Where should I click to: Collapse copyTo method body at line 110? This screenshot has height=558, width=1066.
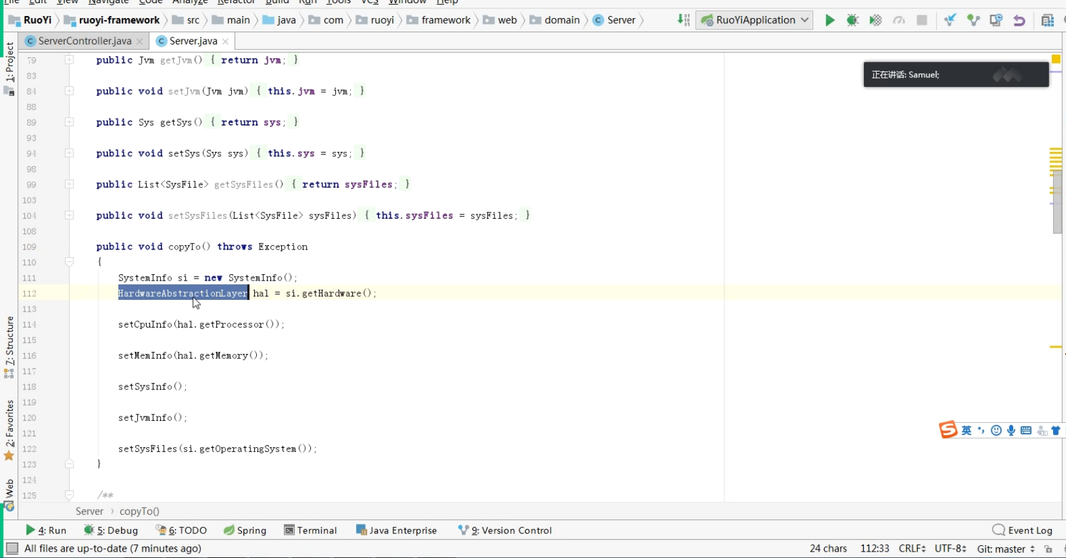point(69,262)
